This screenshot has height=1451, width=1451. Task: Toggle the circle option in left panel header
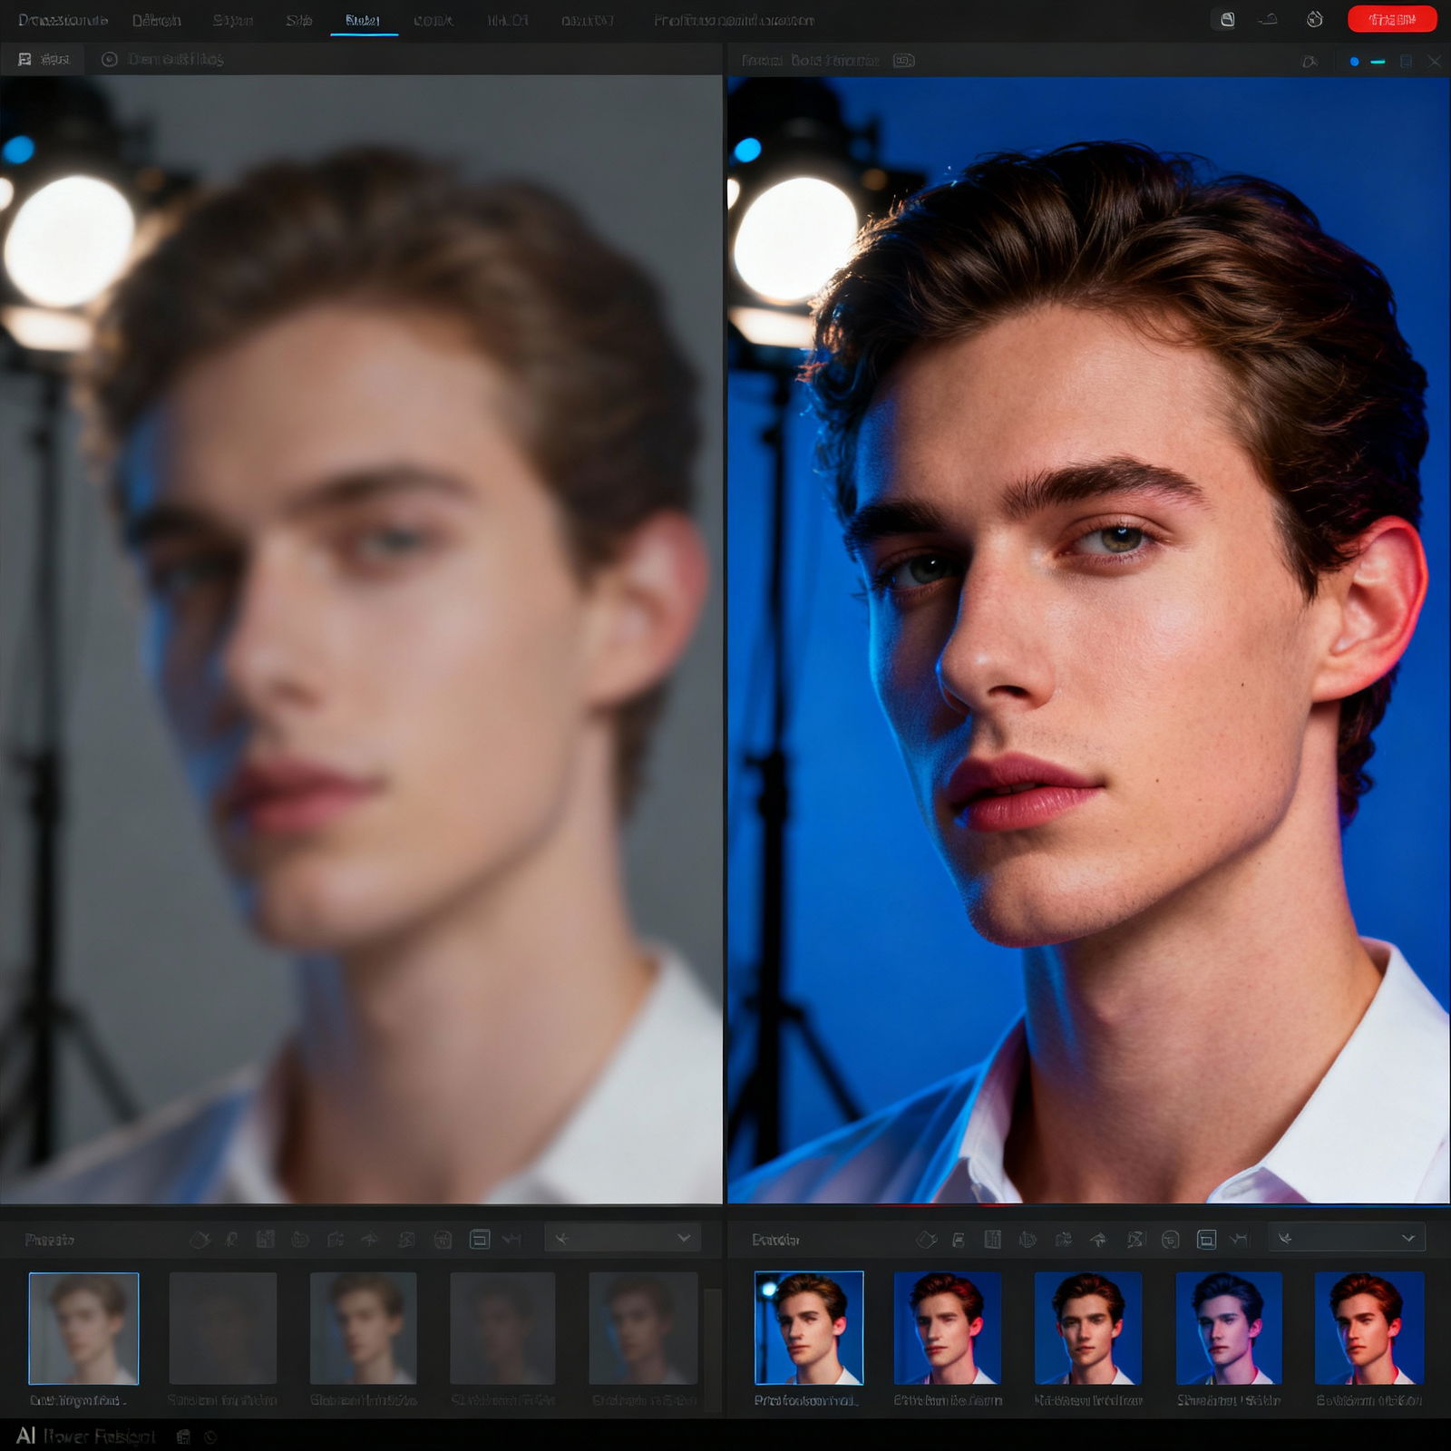[110, 59]
